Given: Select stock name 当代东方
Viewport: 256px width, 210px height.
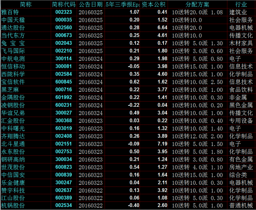Looking at the screenshot, I should coord(13,35).
